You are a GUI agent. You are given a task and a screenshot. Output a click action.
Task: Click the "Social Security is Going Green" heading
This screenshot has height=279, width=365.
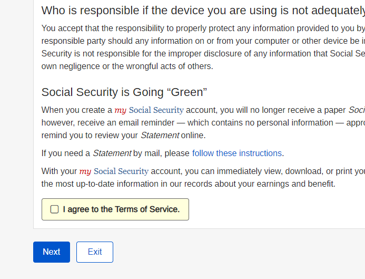(124, 92)
